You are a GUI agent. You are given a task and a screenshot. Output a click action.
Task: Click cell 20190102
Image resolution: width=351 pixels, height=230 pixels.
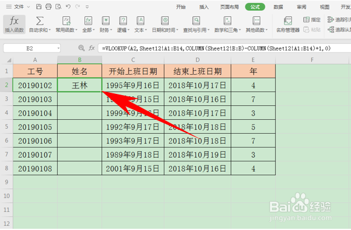[35, 85]
